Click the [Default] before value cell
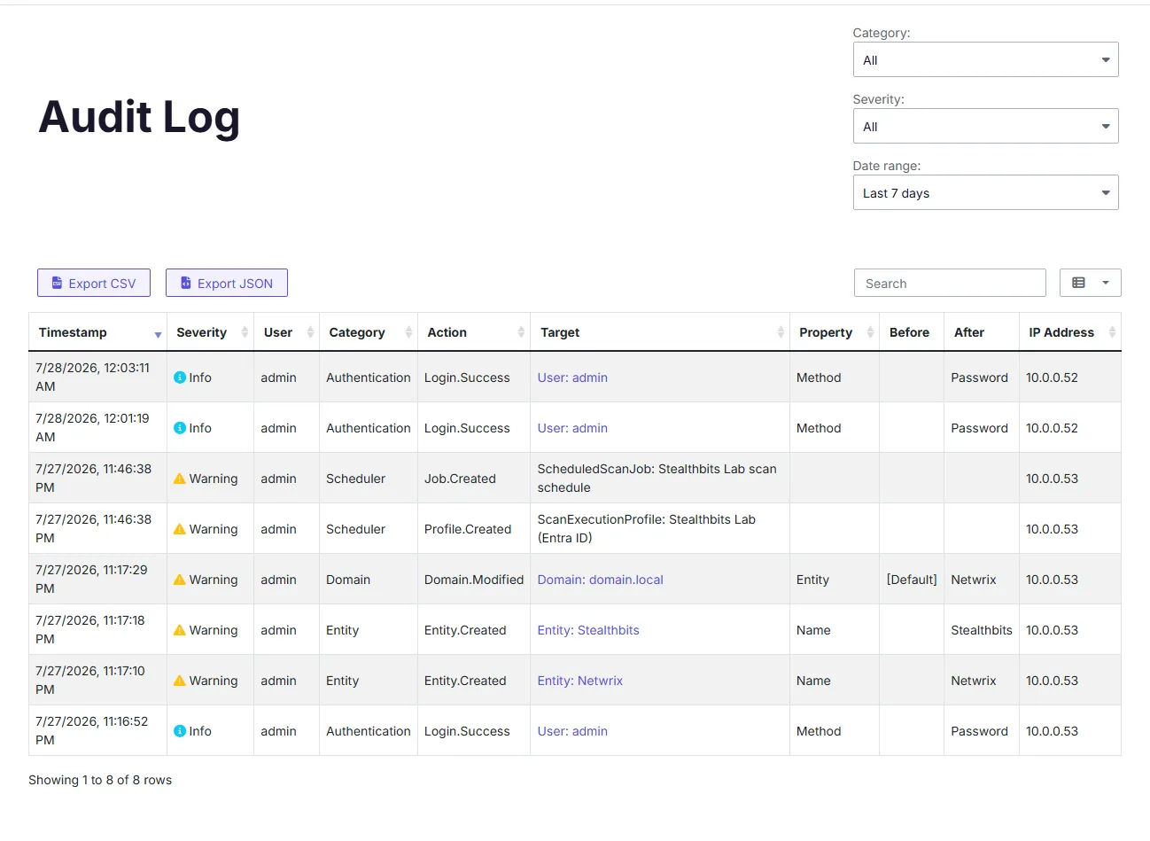 coord(912,580)
